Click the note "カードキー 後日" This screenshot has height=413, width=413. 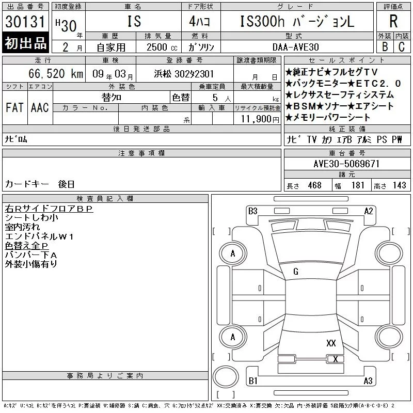tap(40, 184)
